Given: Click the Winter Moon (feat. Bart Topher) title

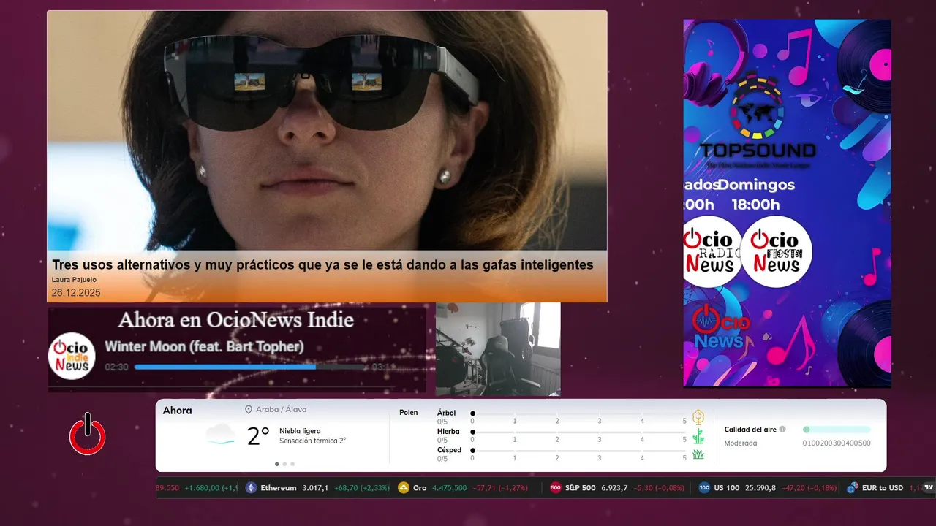Looking at the screenshot, I should (x=204, y=346).
